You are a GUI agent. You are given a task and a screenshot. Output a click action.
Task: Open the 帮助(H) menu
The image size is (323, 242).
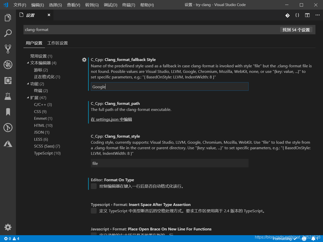tap(147, 5)
